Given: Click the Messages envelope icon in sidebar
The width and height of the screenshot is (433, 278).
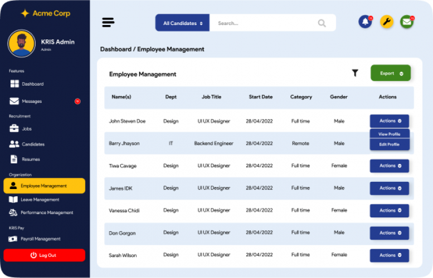Looking at the screenshot, I should (x=14, y=101).
